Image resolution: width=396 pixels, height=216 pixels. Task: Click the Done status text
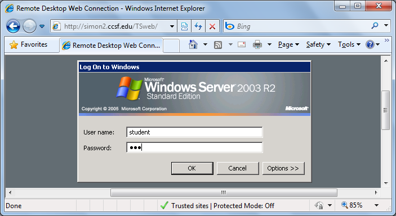coord(14,206)
